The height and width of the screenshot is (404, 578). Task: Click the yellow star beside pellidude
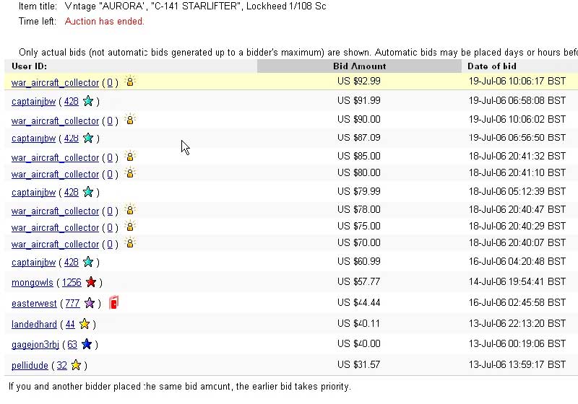pos(76,365)
